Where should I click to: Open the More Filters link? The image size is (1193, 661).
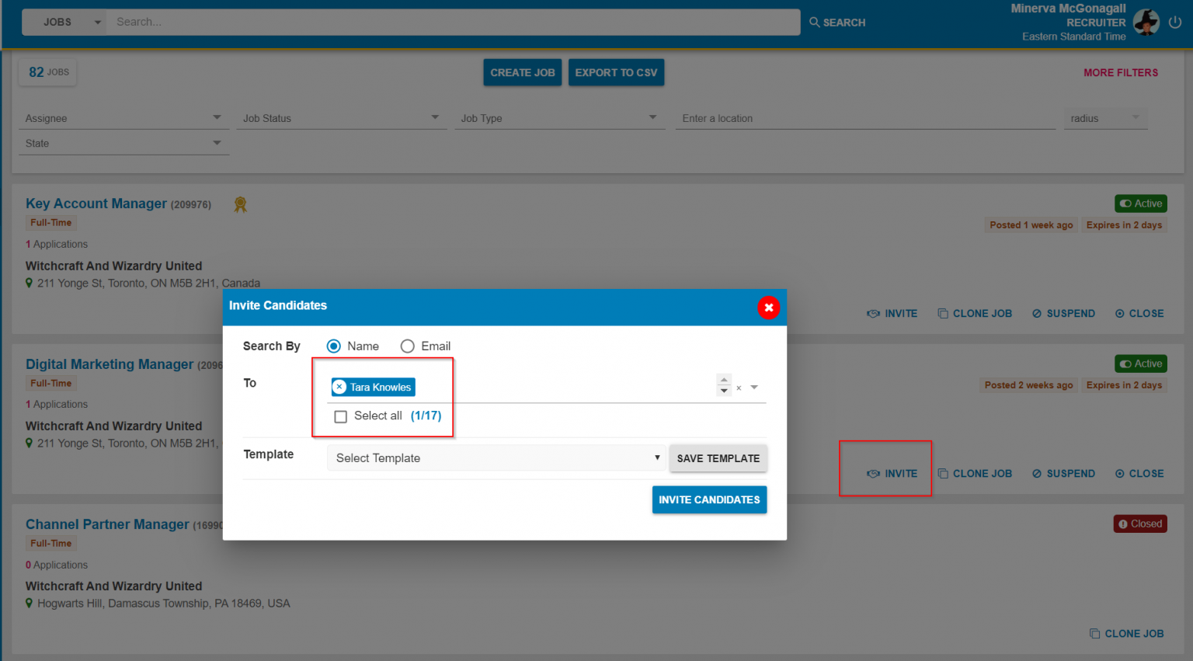[1120, 72]
